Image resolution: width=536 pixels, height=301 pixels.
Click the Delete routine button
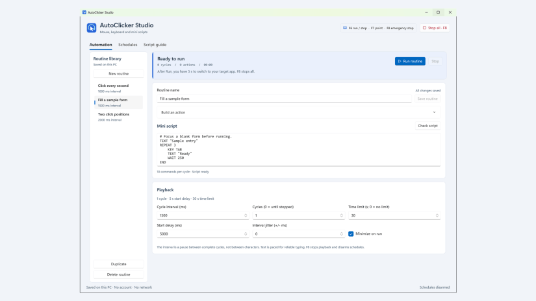pos(119,274)
